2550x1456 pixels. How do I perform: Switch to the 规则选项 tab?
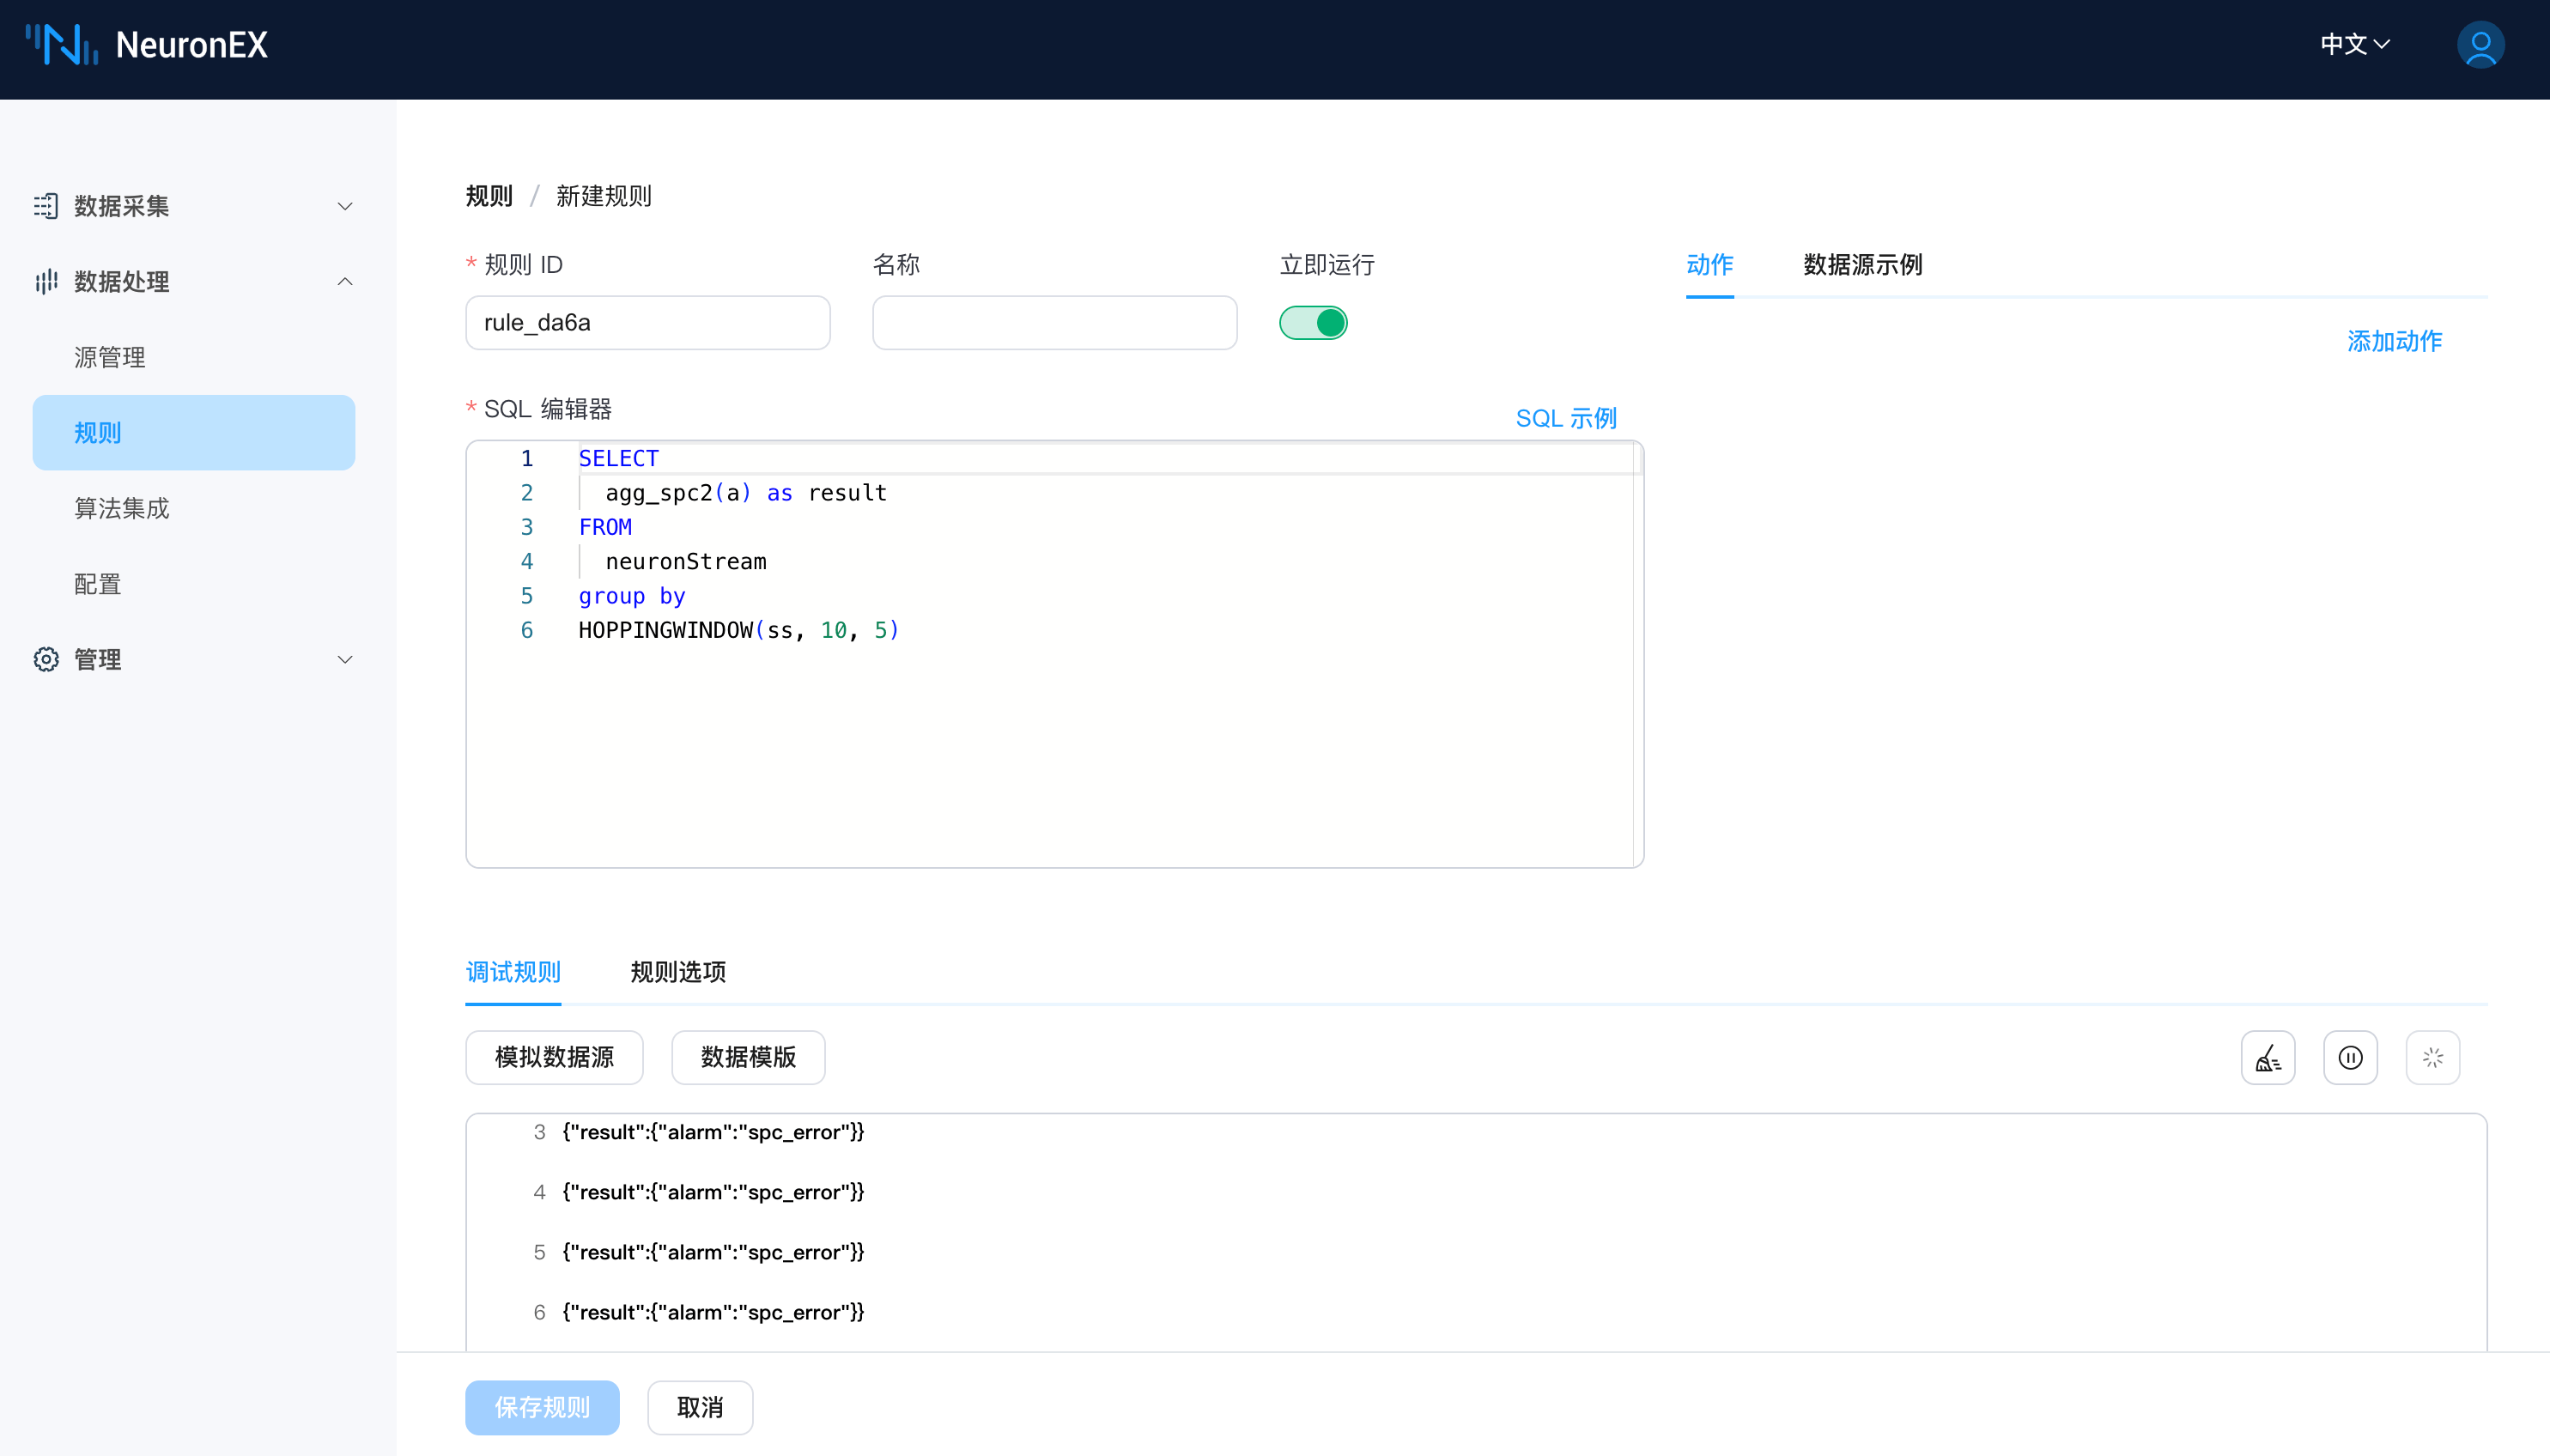coord(678,972)
